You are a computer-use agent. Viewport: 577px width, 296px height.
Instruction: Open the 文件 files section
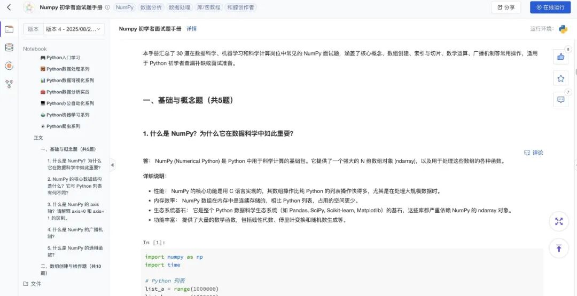point(33,284)
